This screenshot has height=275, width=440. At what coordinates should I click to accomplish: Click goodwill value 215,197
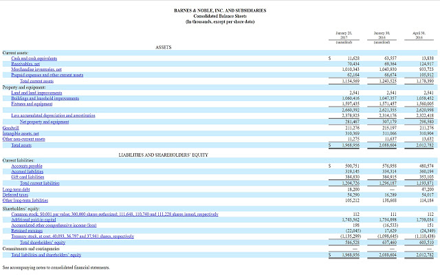pos(390,128)
